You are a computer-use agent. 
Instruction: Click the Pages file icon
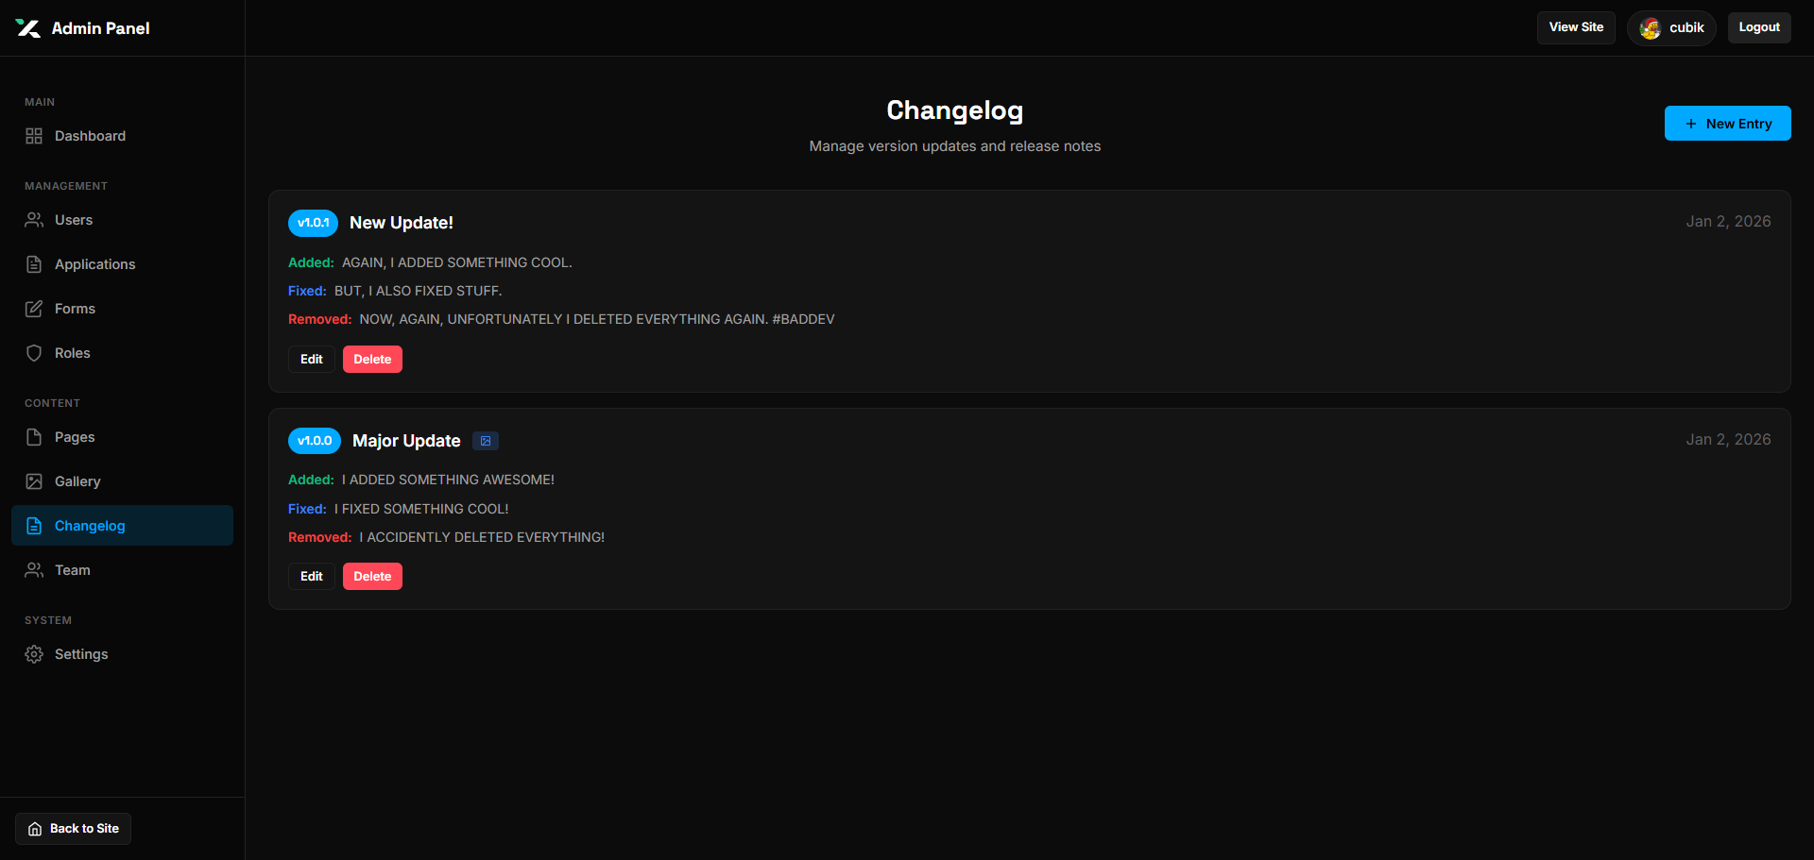coord(34,437)
